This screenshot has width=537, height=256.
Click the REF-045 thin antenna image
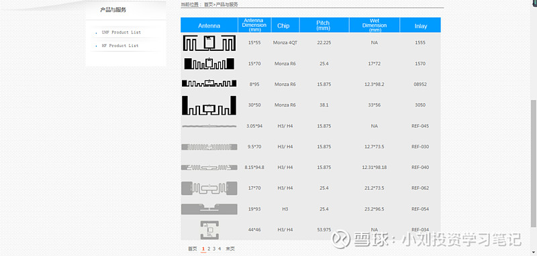(209, 126)
